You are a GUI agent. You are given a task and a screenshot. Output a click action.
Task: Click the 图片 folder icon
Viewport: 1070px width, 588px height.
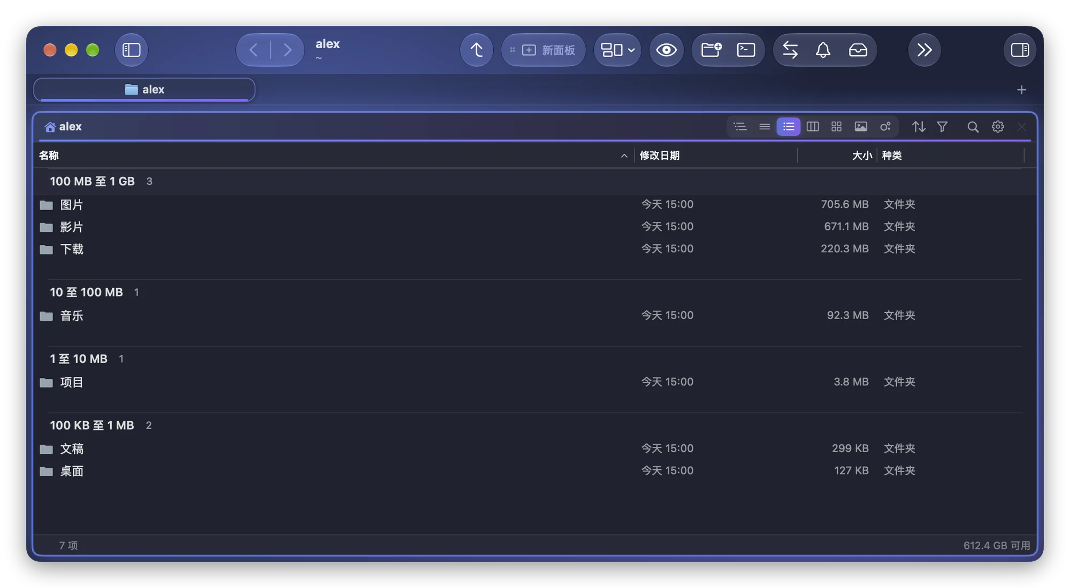point(47,205)
